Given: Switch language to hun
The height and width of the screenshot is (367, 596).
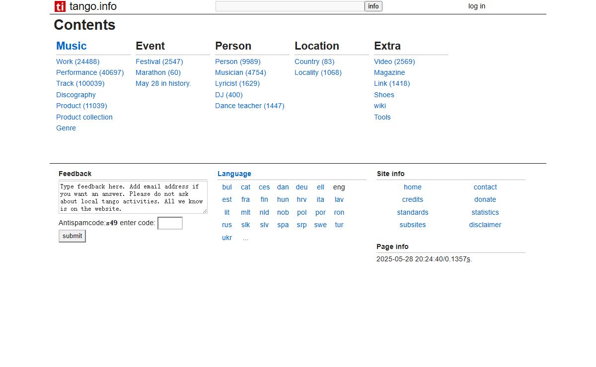Looking at the screenshot, I should tap(283, 199).
